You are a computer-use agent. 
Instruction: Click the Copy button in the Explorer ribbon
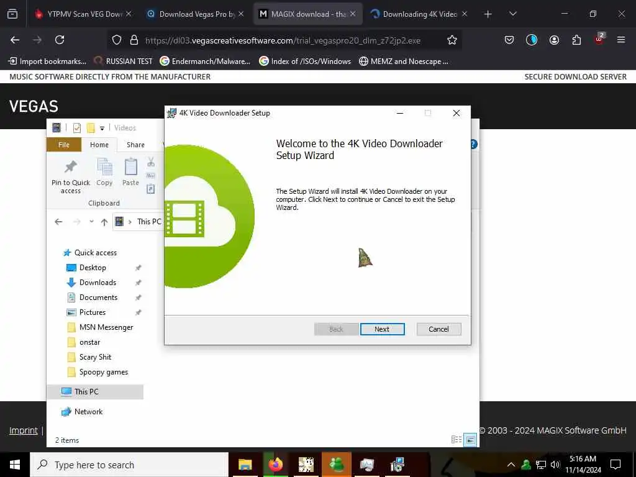(x=104, y=173)
